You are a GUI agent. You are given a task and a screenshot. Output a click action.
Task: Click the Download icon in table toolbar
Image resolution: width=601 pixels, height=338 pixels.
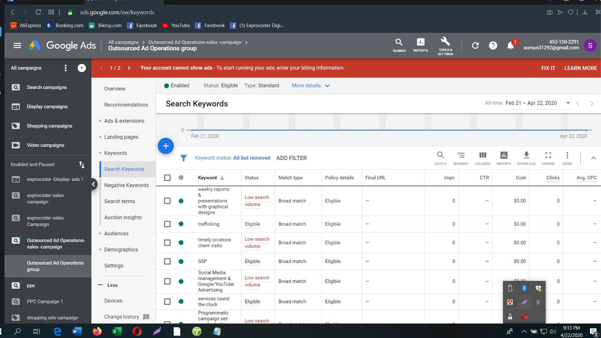click(x=526, y=155)
